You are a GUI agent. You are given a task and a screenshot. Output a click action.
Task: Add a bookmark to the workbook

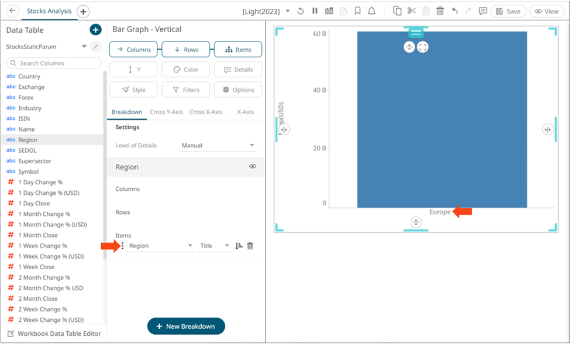[x=359, y=11]
